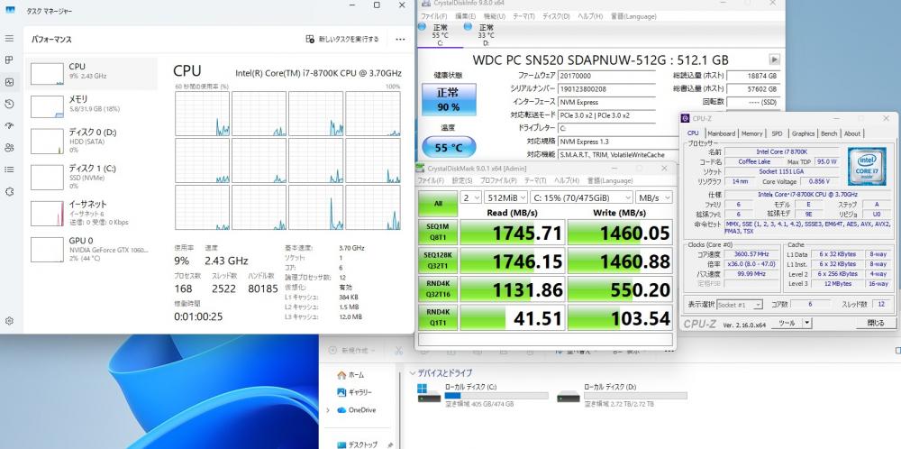Open the three-dot more options in Task Manager
This screenshot has height=449, width=901.
coord(401,39)
